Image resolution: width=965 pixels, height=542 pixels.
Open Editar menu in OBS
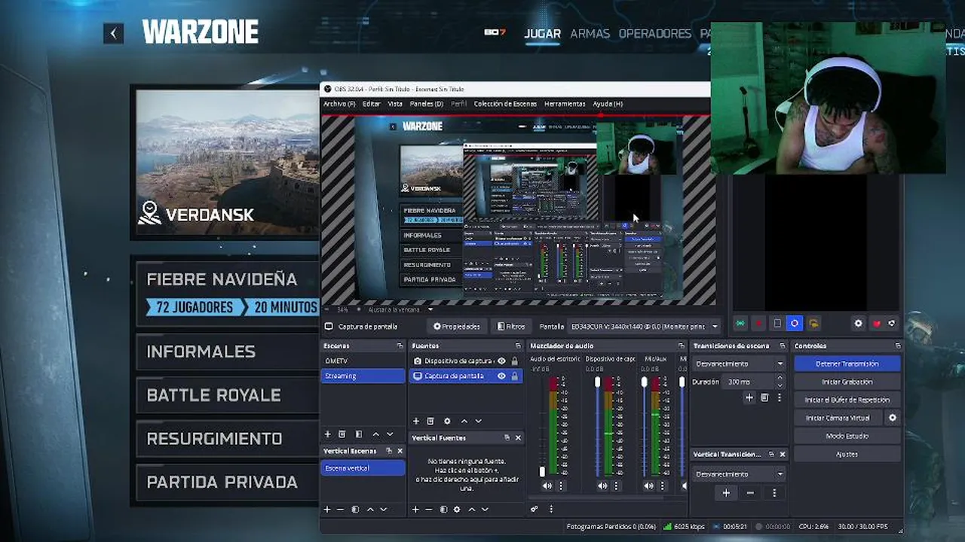[372, 104]
